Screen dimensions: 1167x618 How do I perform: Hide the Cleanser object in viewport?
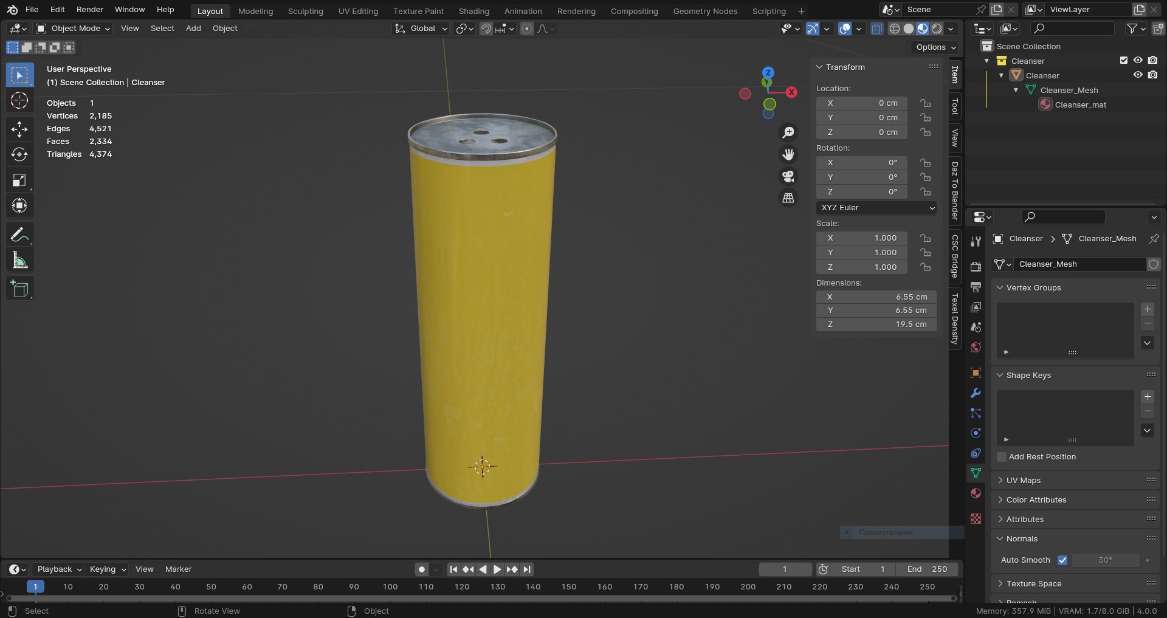[1138, 75]
